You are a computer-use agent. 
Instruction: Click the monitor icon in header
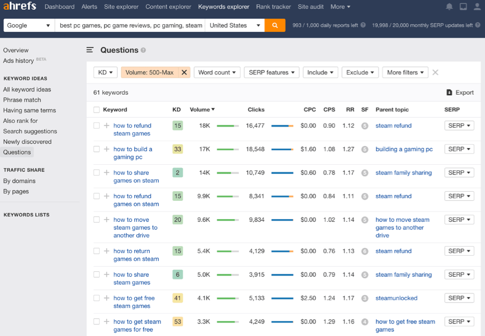coord(463,6)
